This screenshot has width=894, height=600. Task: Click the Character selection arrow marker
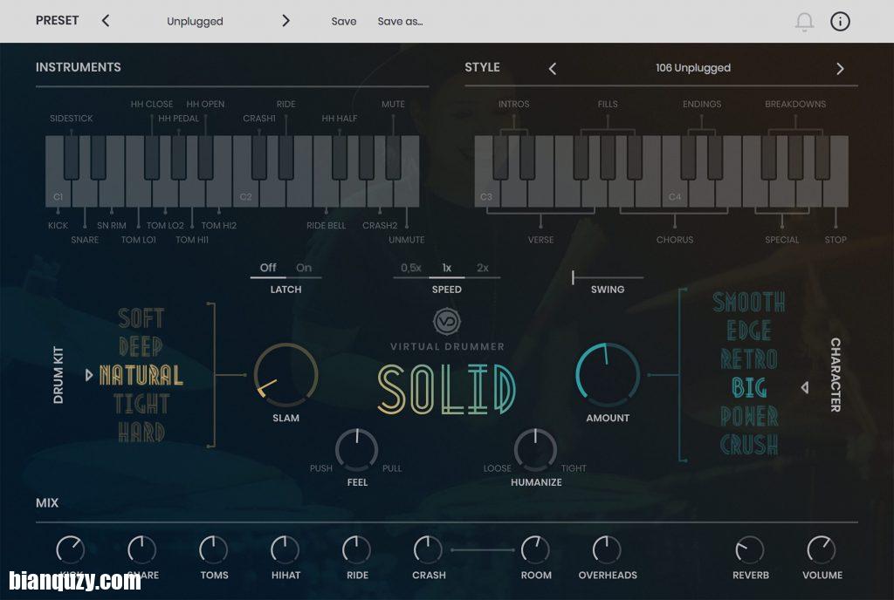(804, 388)
